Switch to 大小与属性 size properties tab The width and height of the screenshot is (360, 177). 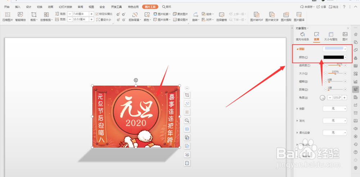tap(331, 37)
